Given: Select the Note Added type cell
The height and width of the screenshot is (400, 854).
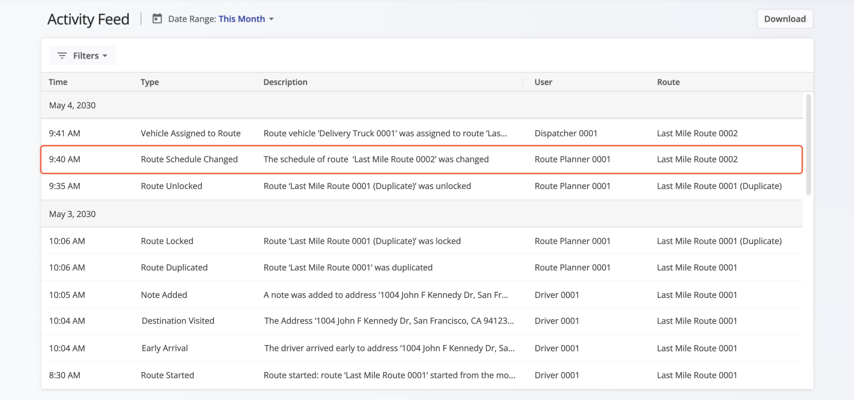Looking at the screenshot, I should click(164, 295).
